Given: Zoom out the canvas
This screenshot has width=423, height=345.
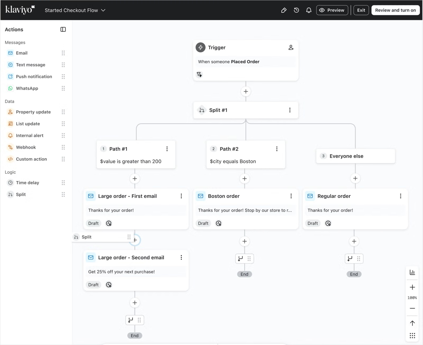Looking at the screenshot, I should pyautogui.click(x=412, y=308).
